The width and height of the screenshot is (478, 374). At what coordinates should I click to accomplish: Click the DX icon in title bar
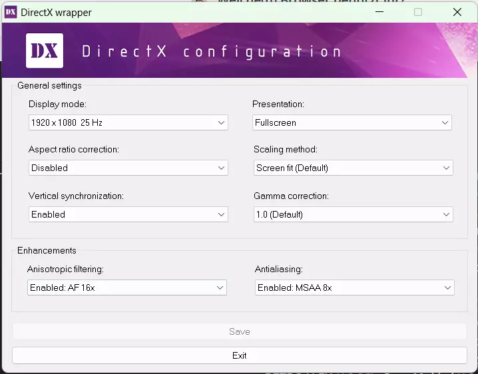tap(11, 12)
